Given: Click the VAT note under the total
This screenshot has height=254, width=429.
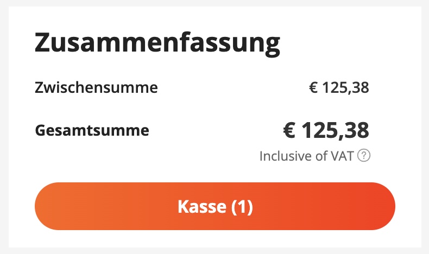Looking at the screenshot, I should [307, 156].
